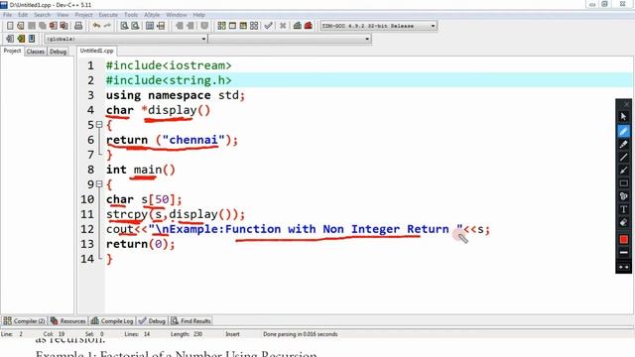Click line number 14 in gutter
This screenshot has width=635, height=357.
[x=87, y=259]
